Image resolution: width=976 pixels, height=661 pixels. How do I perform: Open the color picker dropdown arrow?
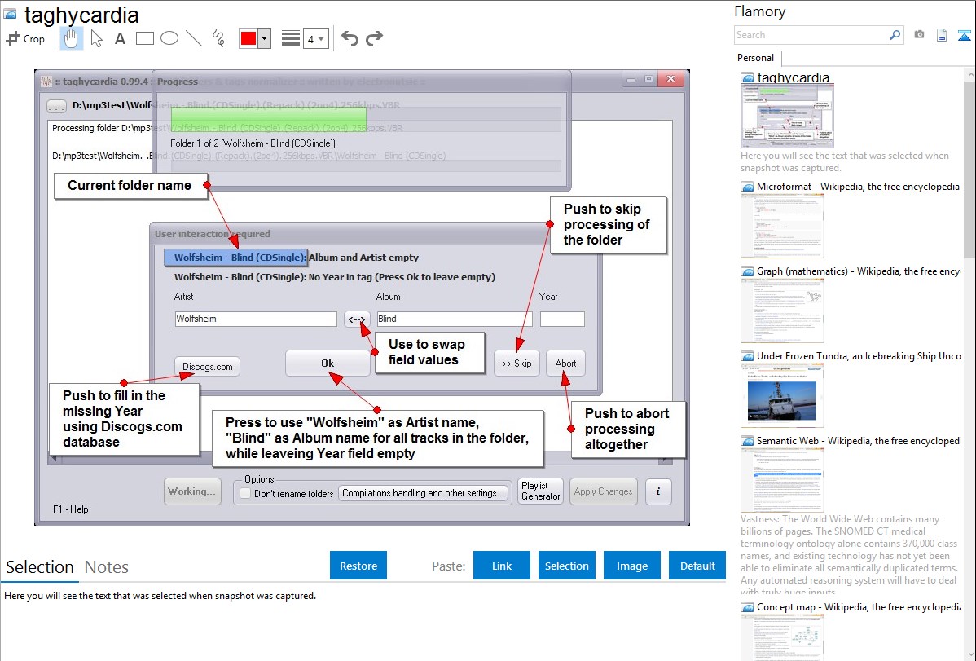click(x=264, y=38)
